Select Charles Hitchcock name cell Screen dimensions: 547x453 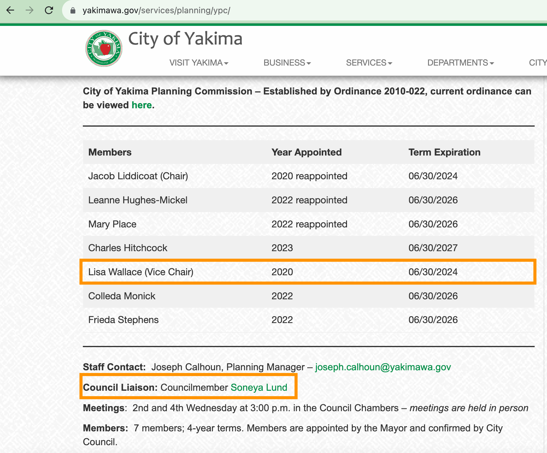click(x=128, y=248)
